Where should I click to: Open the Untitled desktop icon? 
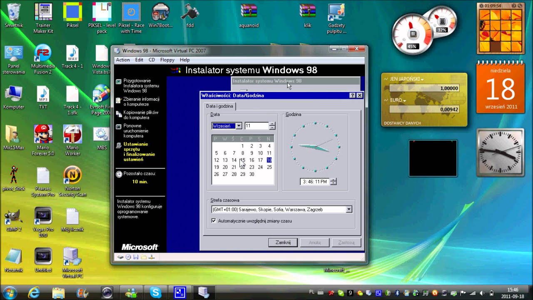pos(43,260)
